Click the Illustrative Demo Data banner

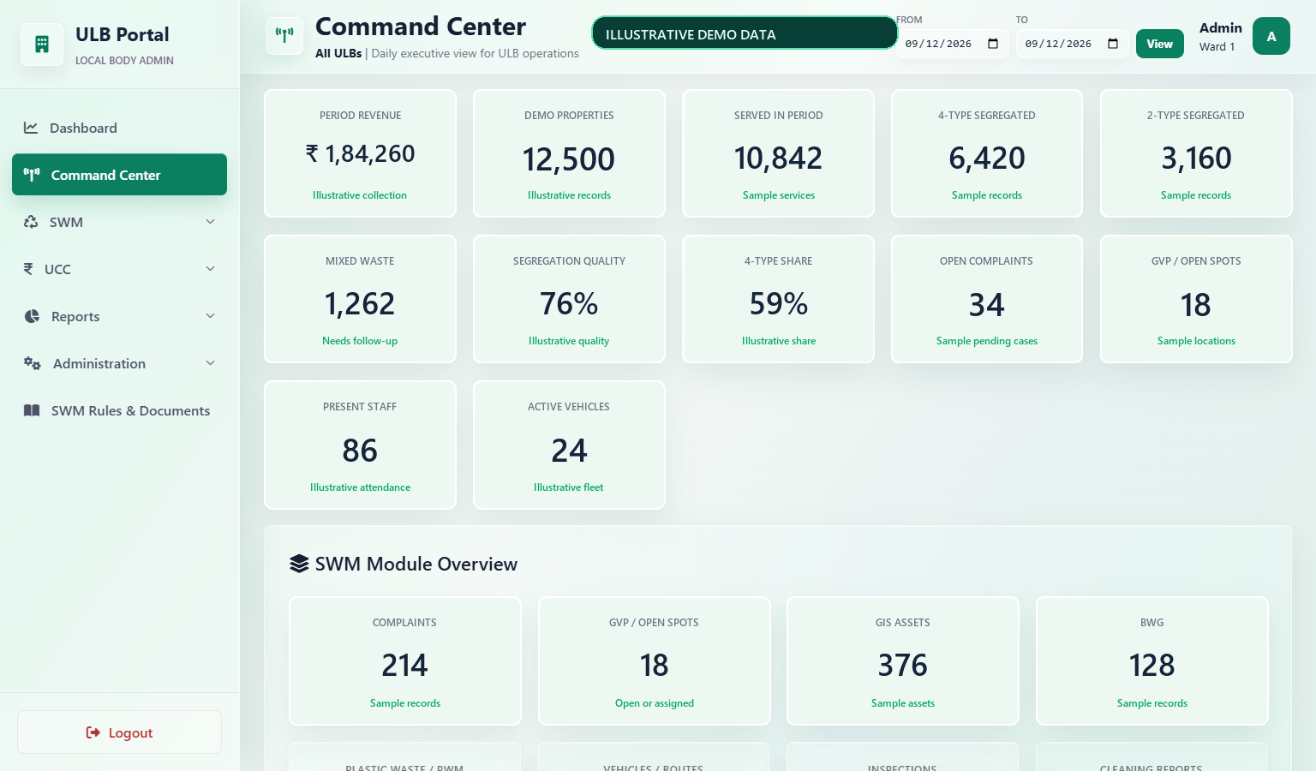point(745,33)
